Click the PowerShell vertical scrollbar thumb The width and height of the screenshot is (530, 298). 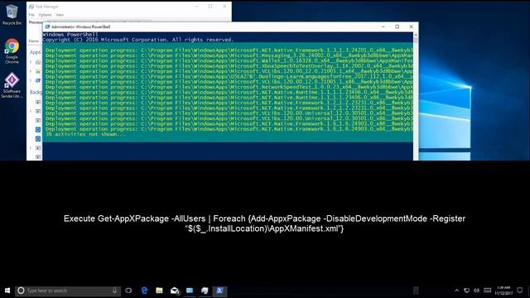coord(416,41)
